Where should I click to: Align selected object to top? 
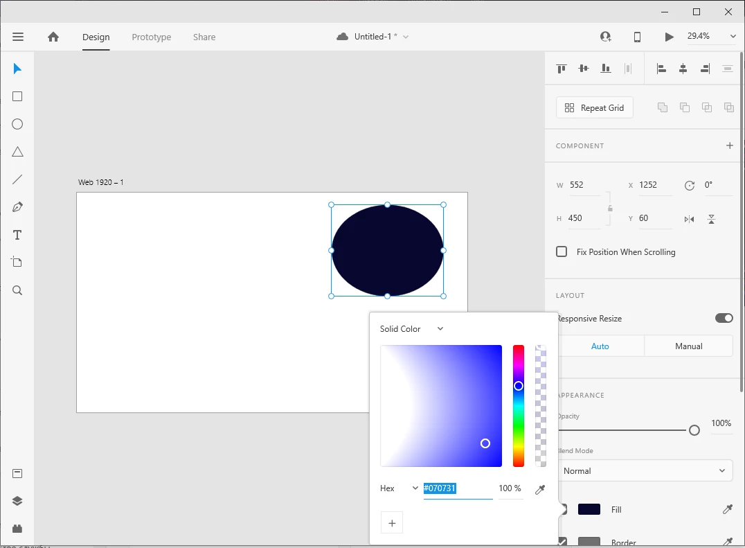[x=561, y=69]
